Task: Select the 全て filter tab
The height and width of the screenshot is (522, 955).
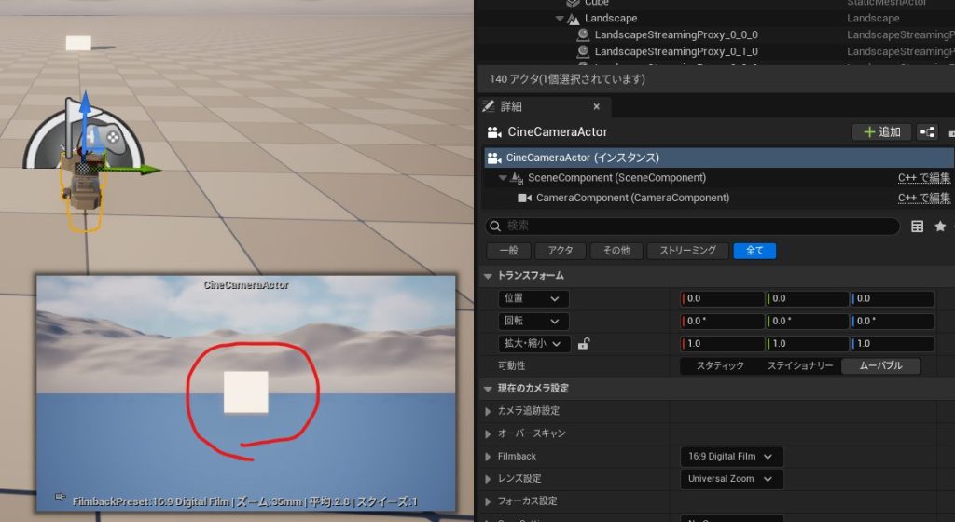Action: (x=754, y=251)
